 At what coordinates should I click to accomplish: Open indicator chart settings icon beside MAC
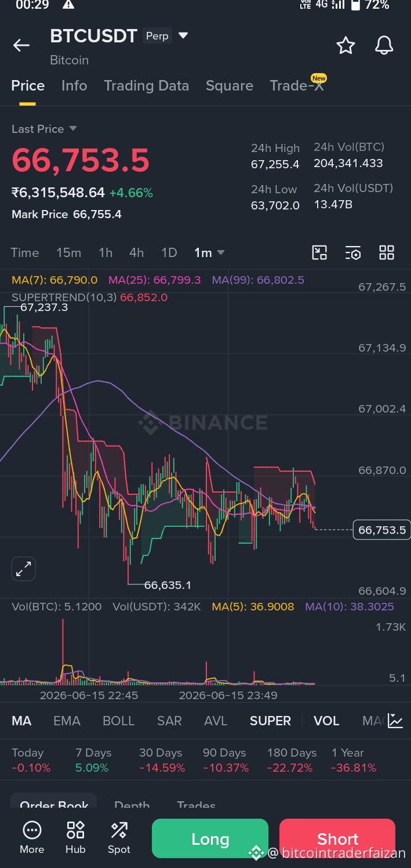(395, 721)
